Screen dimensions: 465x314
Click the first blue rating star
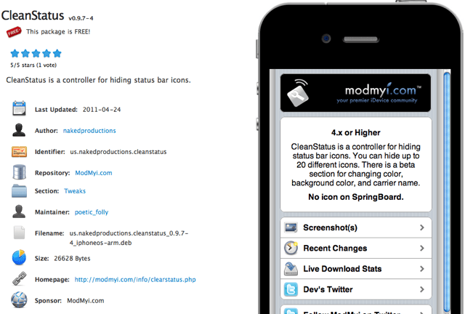[x=15, y=53]
